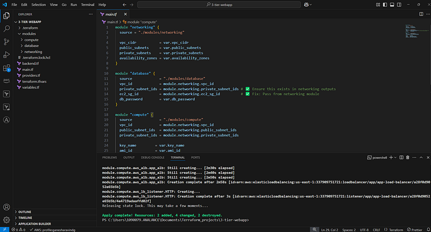Screen dimensions: 431x232
Task: Open the Search view in activity bar
Action: coord(7,28)
